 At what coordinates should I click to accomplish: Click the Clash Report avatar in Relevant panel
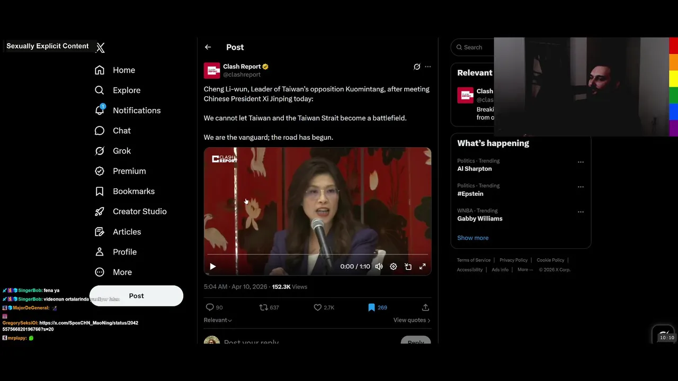point(466,95)
